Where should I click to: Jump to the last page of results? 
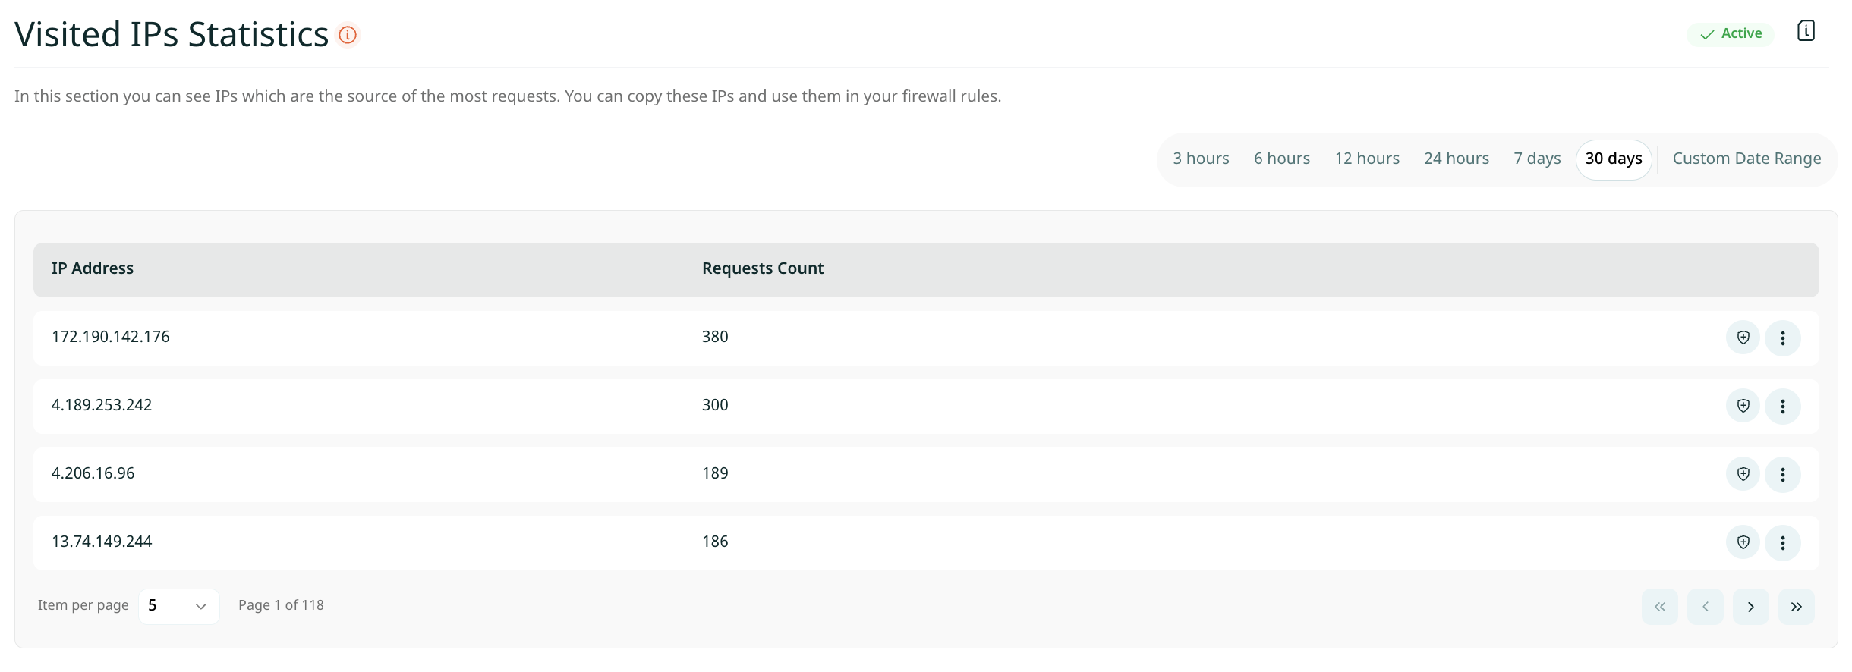pyautogui.click(x=1796, y=607)
